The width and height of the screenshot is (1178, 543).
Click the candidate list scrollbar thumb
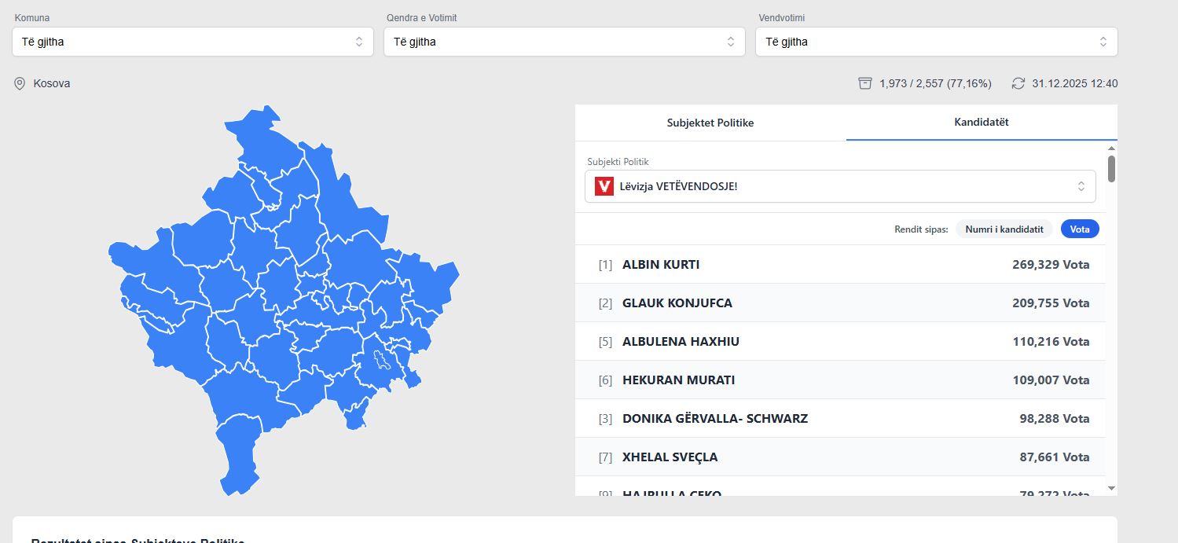1111,168
